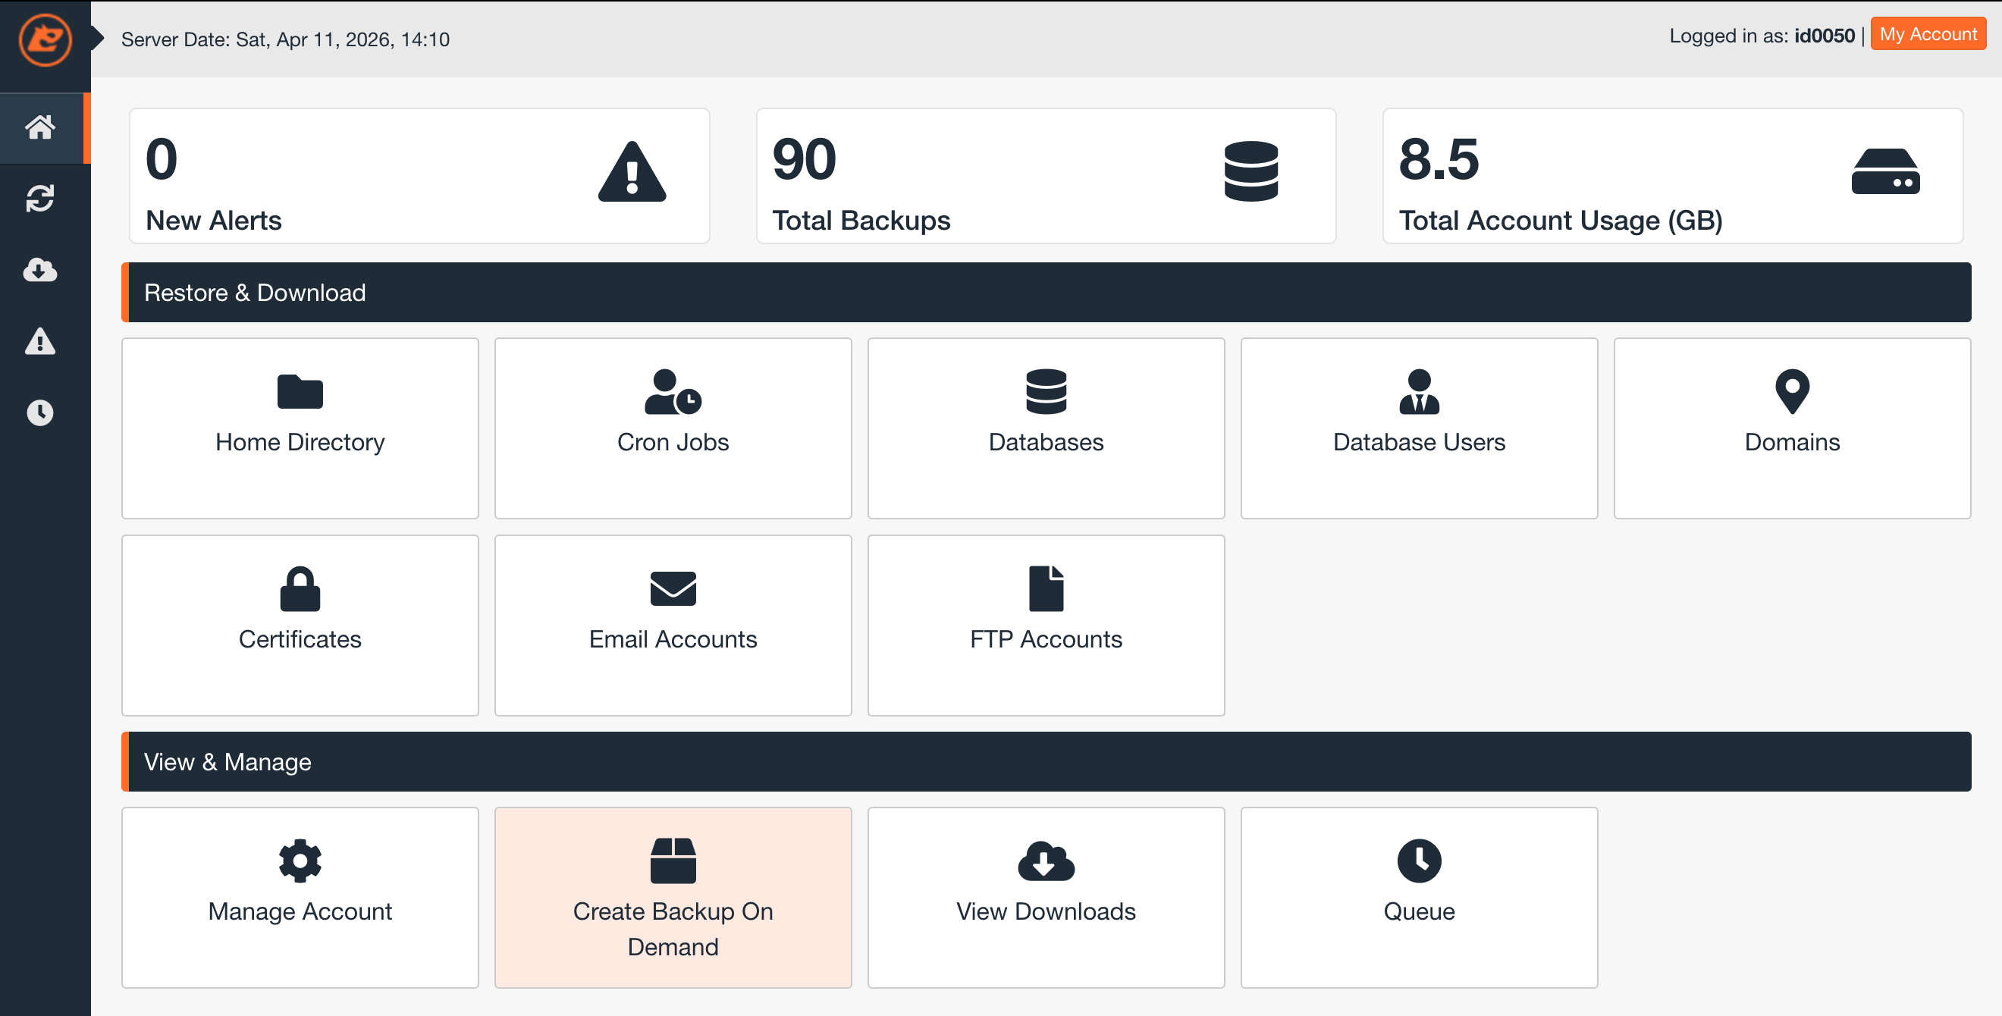2002x1016 pixels.
Task: Select the Databases tile
Action: point(1046,428)
